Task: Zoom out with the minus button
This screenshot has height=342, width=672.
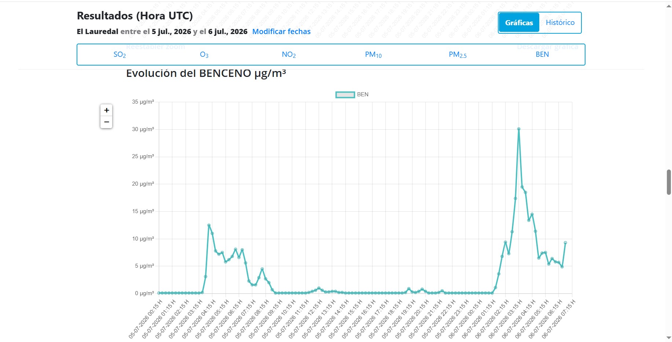Action: pos(106,122)
